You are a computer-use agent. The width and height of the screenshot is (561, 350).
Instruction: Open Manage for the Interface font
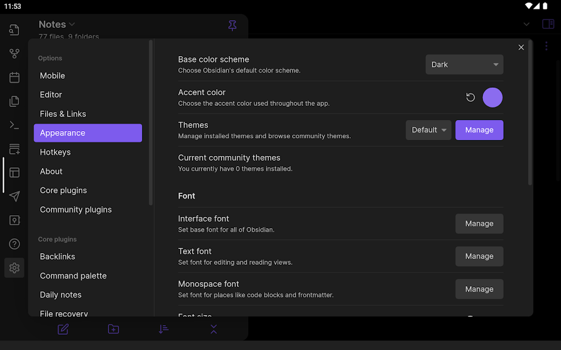pyautogui.click(x=479, y=223)
